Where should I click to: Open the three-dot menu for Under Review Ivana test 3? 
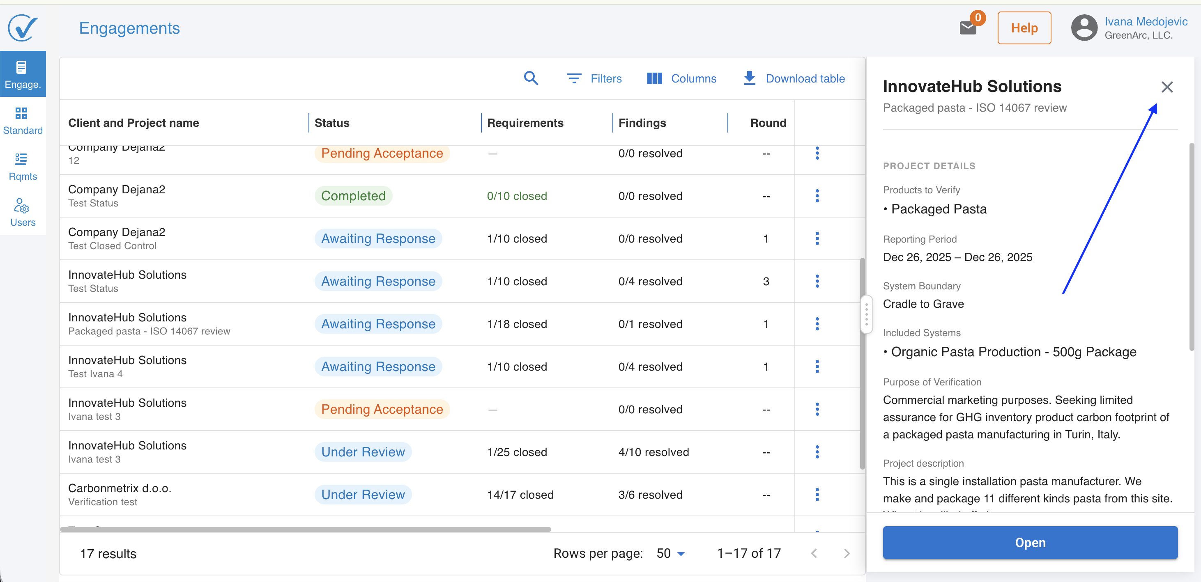817,451
